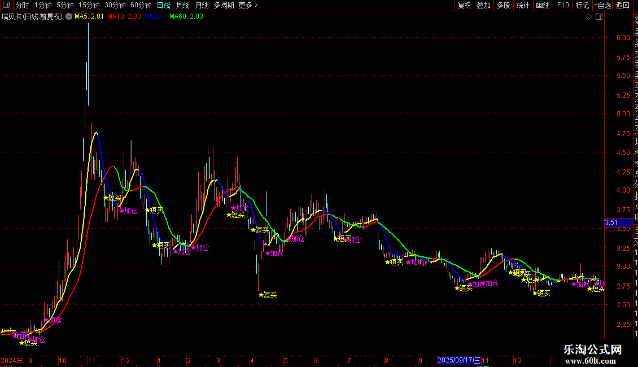Toggle the left sidebar panel icon
Viewport: 638px width, 367px height.
[6, 5]
